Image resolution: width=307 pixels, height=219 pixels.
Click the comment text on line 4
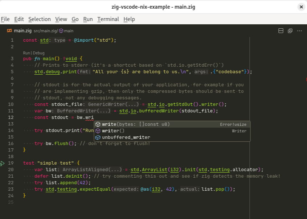pos(129,65)
